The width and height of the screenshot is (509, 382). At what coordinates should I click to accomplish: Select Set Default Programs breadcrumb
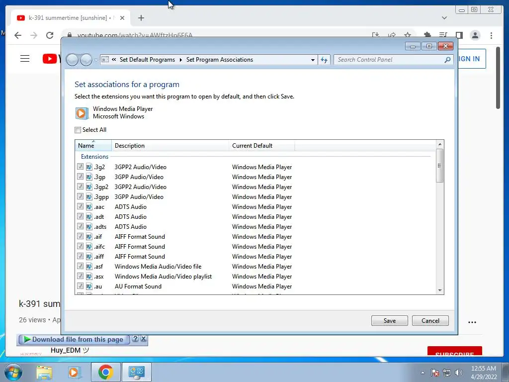tap(147, 60)
